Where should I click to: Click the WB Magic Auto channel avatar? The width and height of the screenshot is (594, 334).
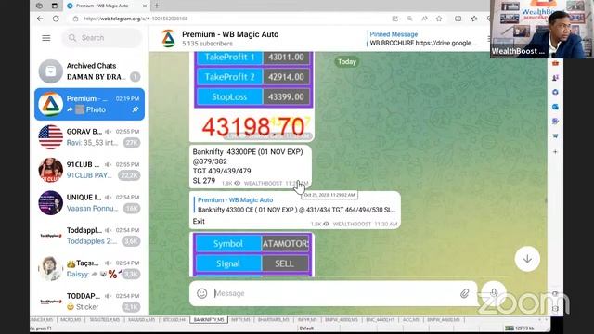coord(168,38)
